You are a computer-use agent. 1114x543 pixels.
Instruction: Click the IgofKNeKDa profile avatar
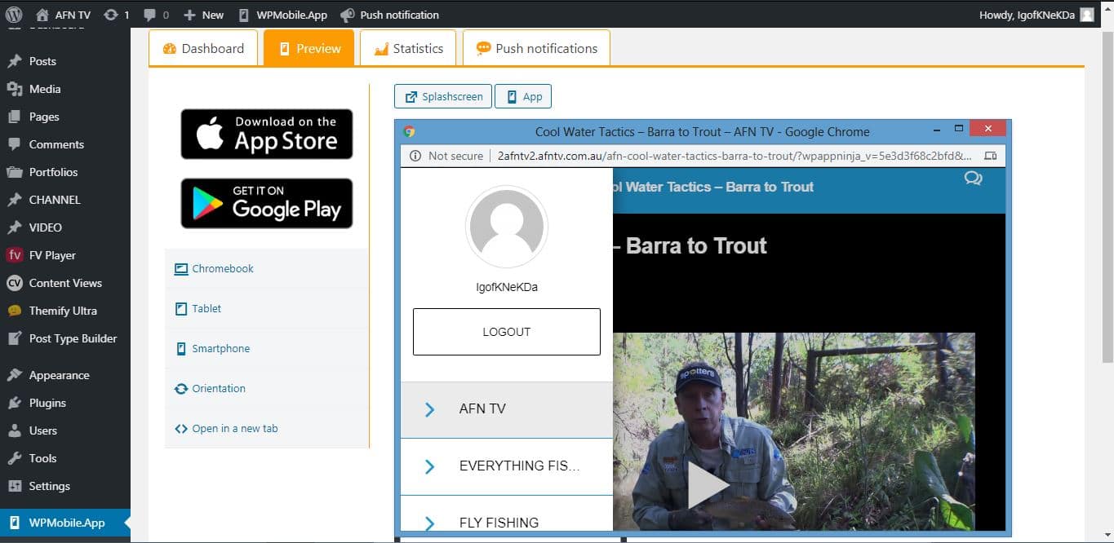pyautogui.click(x=507, y=227)
